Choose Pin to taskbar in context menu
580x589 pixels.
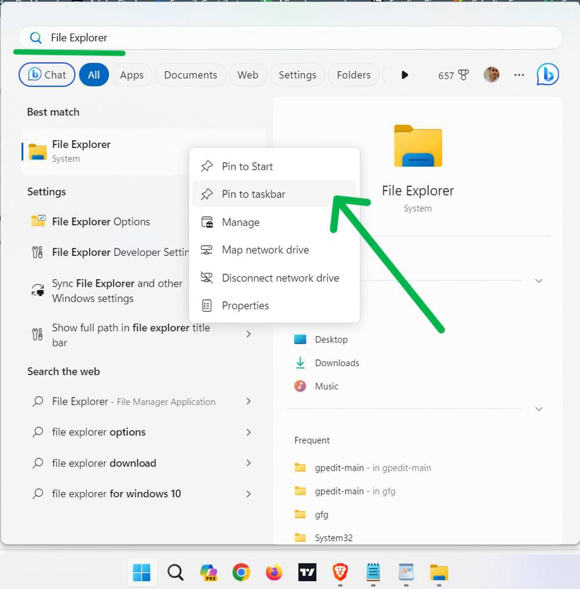tap(274, 194)
